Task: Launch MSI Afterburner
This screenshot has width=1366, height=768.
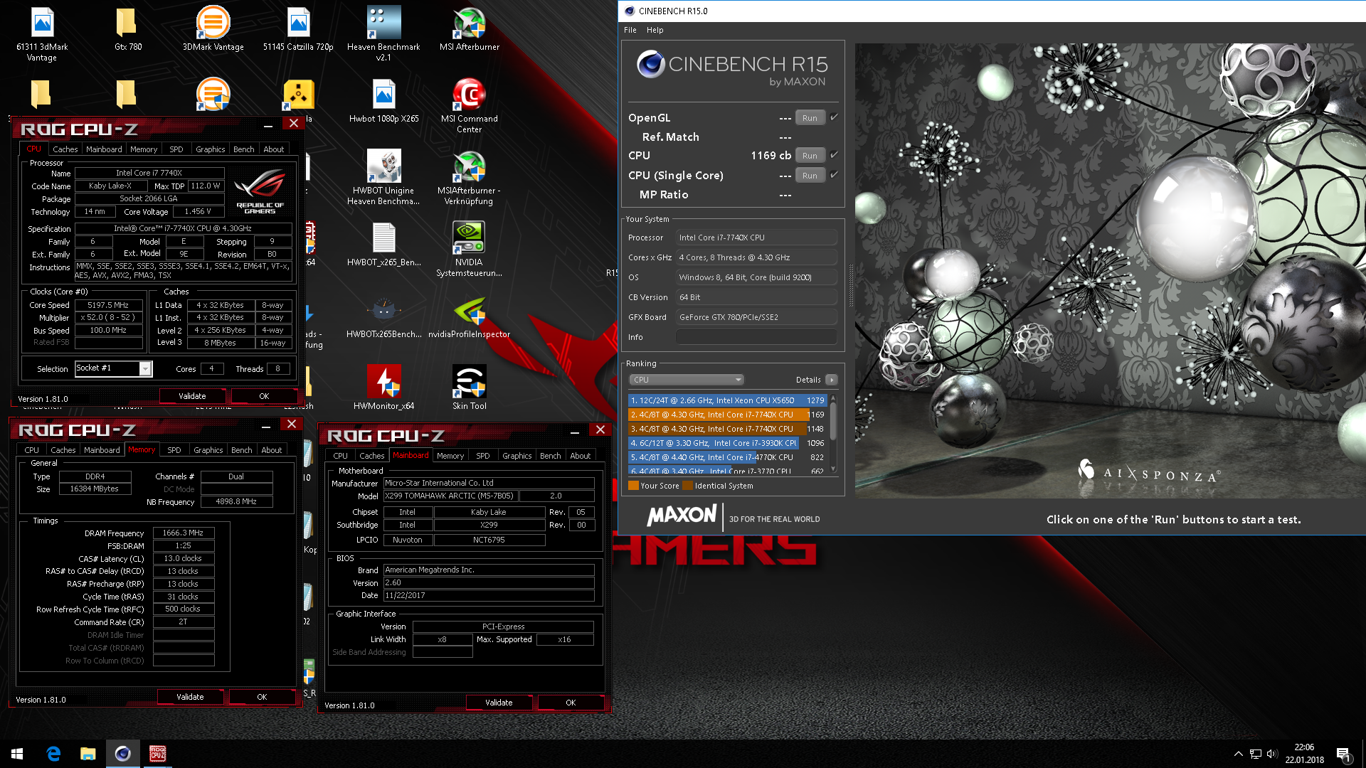Action: pos(469,29)
